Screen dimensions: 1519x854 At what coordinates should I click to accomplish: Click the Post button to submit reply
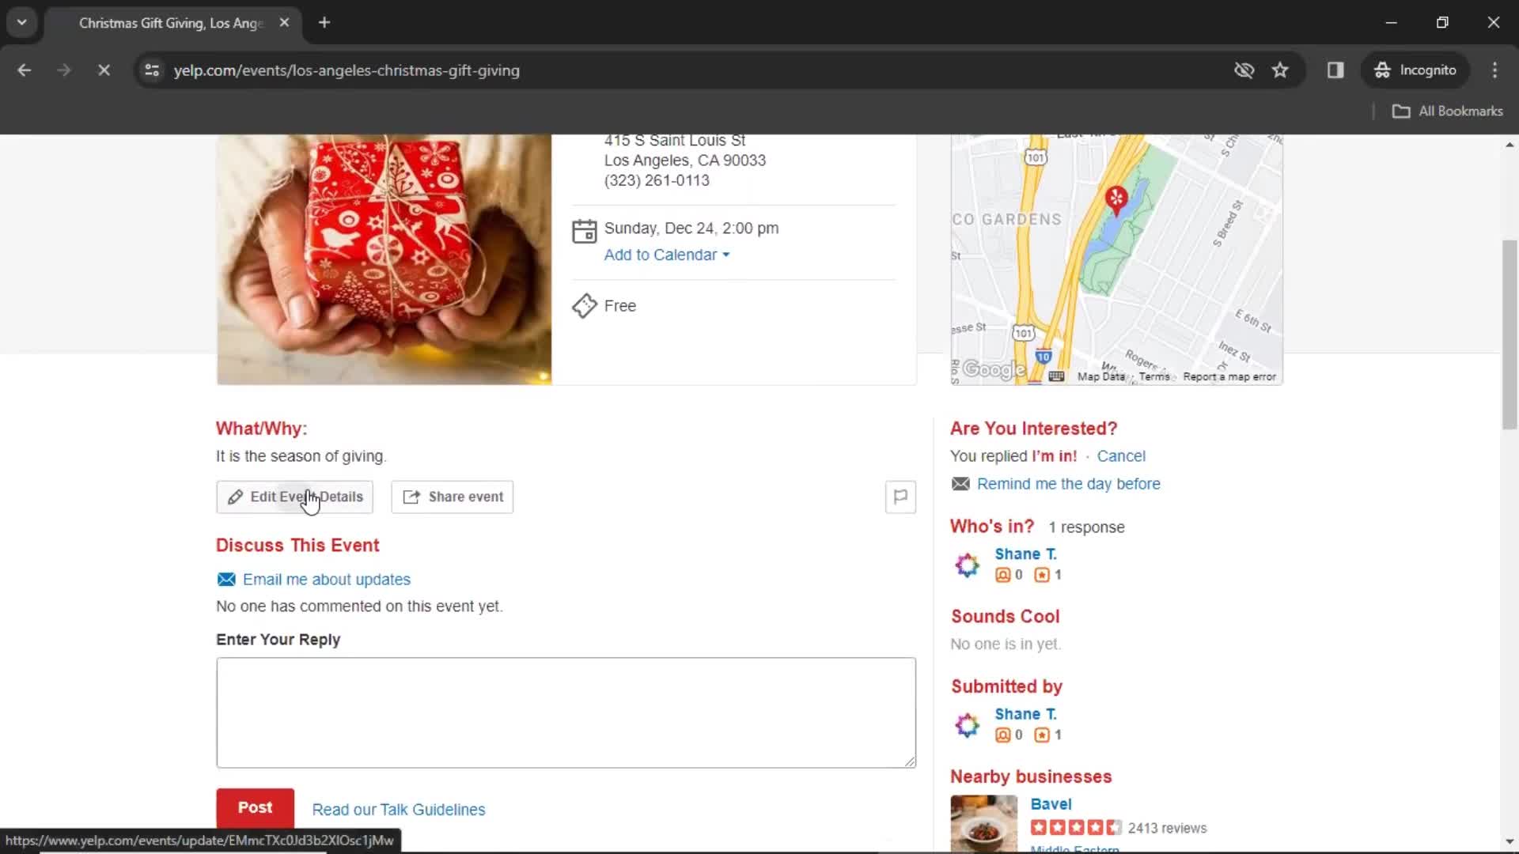click(x=255, y=807)
